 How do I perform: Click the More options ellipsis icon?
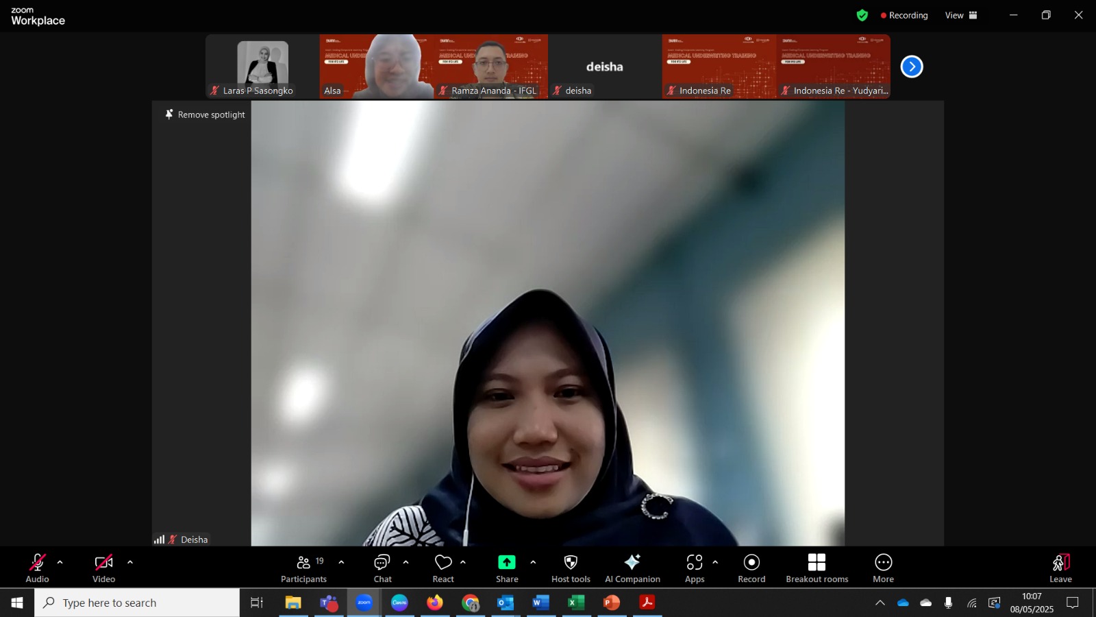pos(883,562)
